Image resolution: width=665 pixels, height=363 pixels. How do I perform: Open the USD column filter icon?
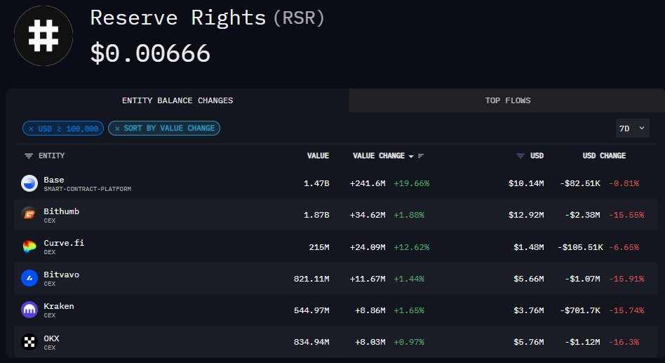click(520, 156)
